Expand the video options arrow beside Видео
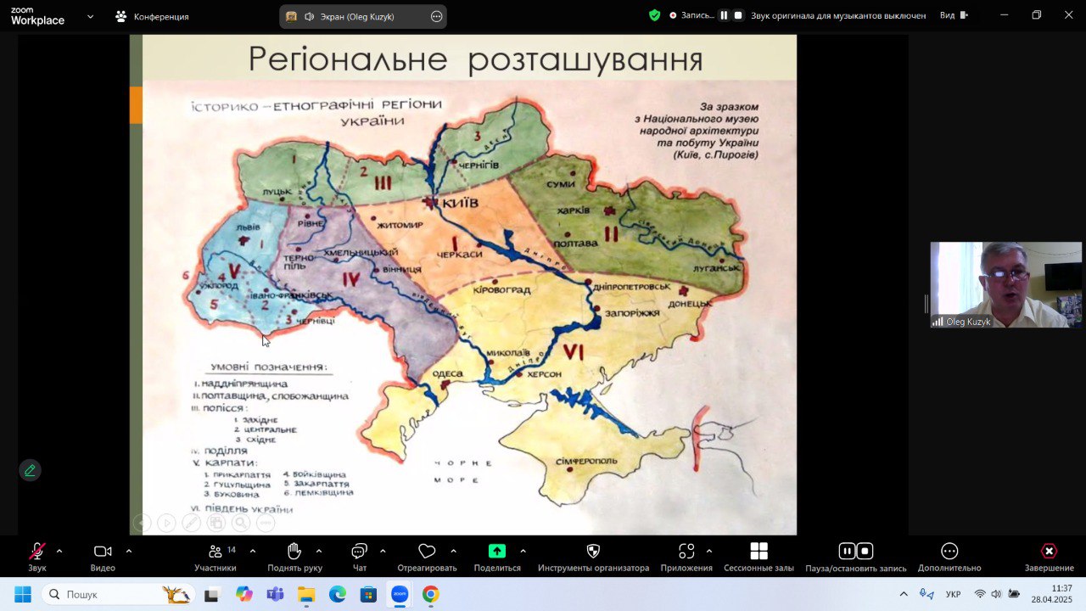This screenshot has width=1086, height=611. pos(129,551)
